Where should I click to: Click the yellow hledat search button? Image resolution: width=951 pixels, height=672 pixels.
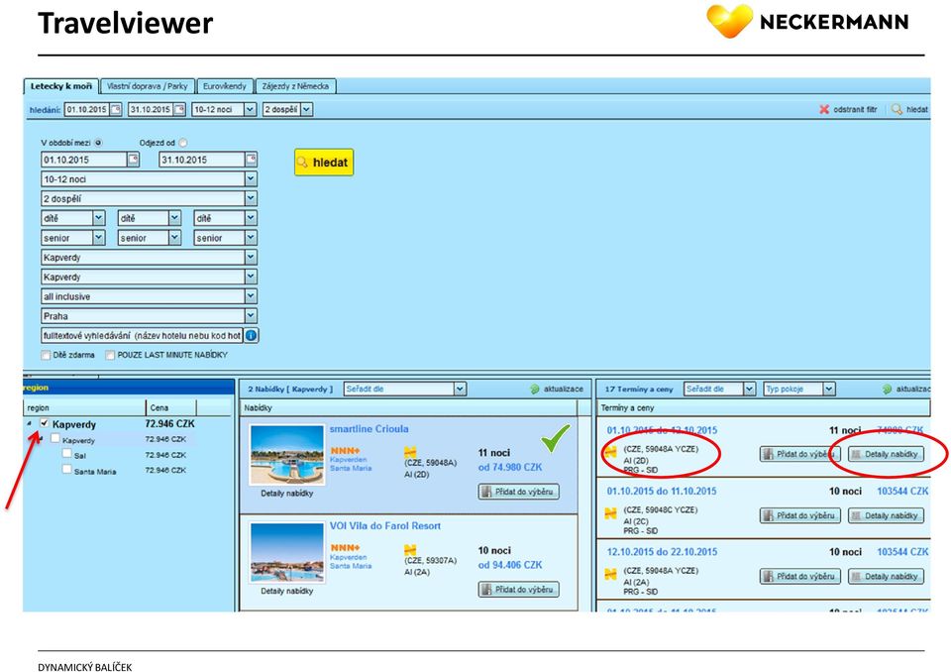point(324,163)
